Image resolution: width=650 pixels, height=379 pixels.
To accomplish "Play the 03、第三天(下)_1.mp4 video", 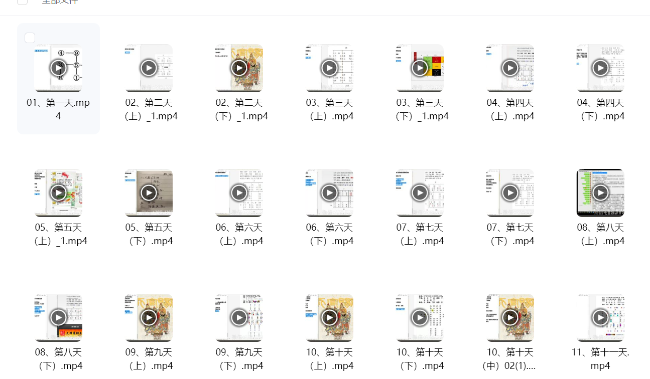I will pos(420,68).
